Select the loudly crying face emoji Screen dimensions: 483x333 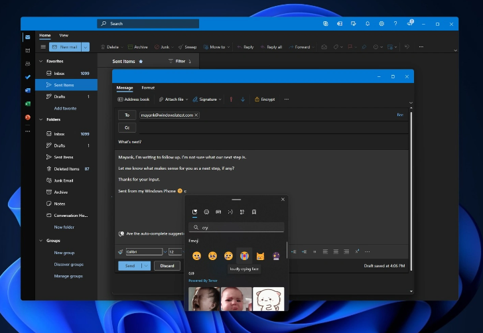[x=244, y=255]
